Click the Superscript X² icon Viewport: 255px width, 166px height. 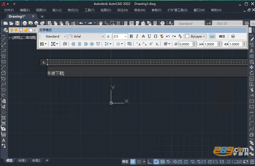click(151, 44)
